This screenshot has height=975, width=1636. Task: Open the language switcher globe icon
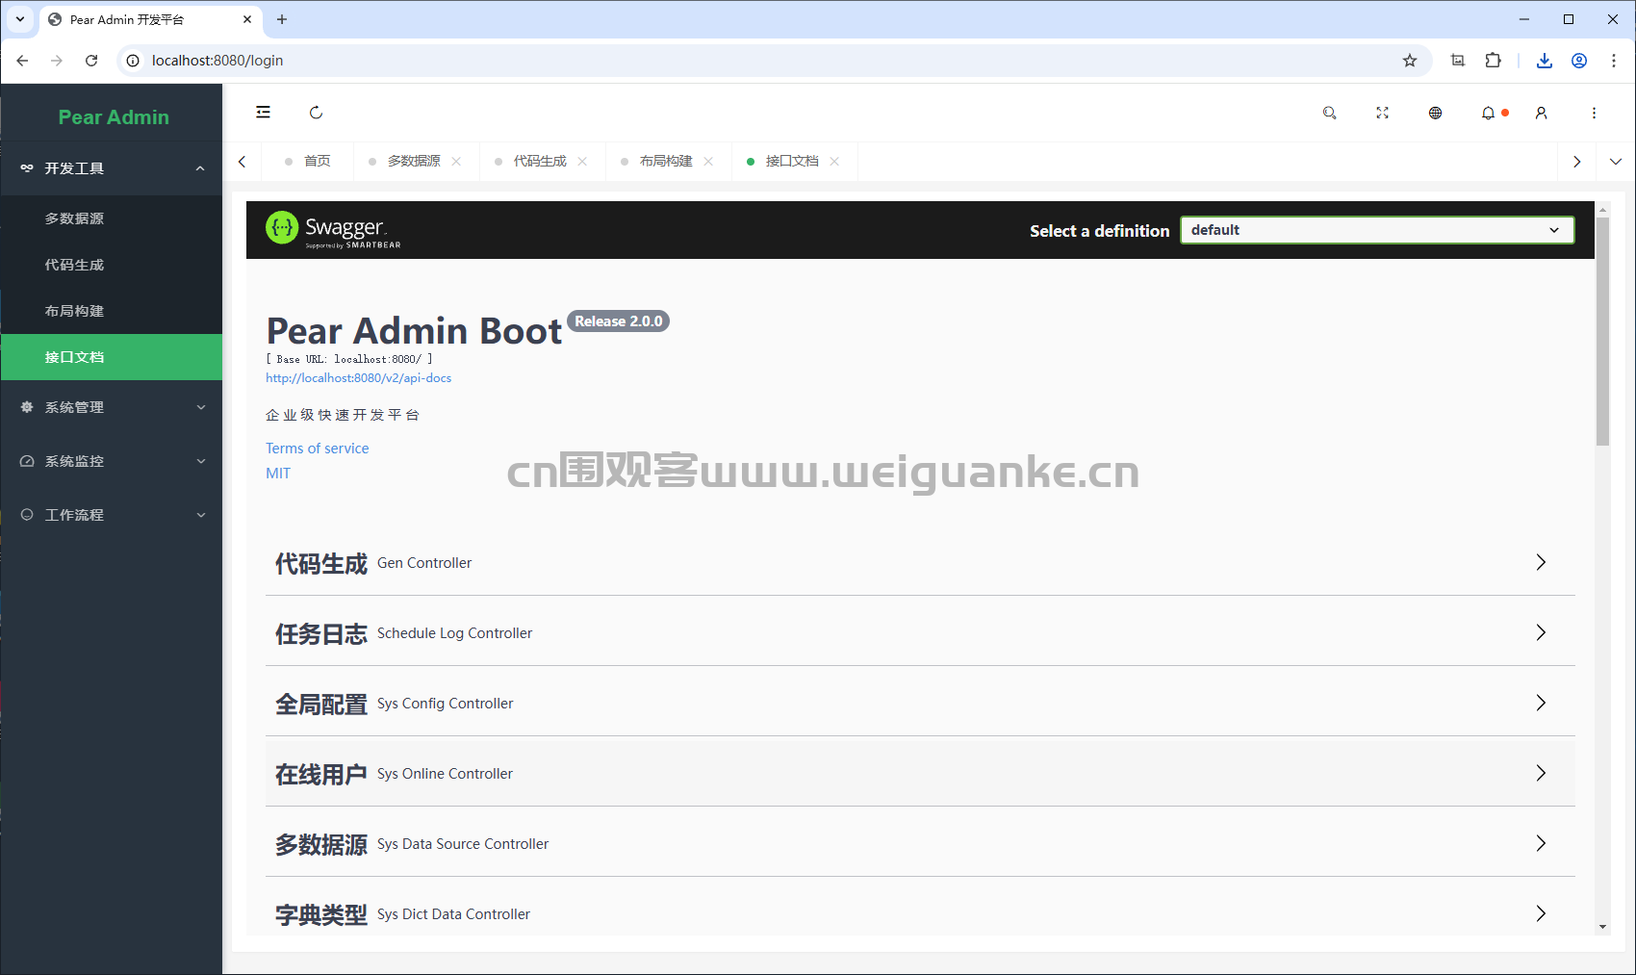(1435, 113)
